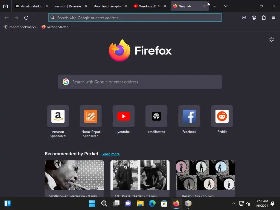Open the notification center bell icon

[273, 203]
